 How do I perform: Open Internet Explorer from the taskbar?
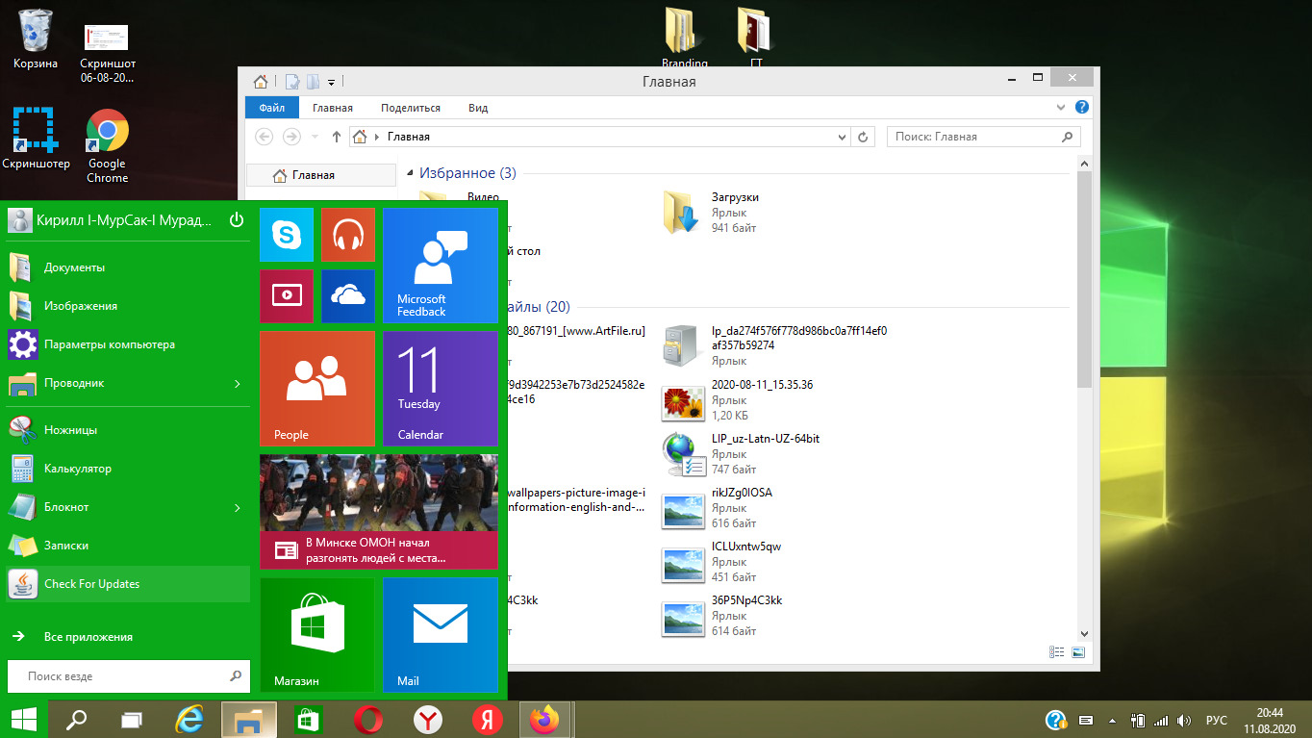pos(189,720)
